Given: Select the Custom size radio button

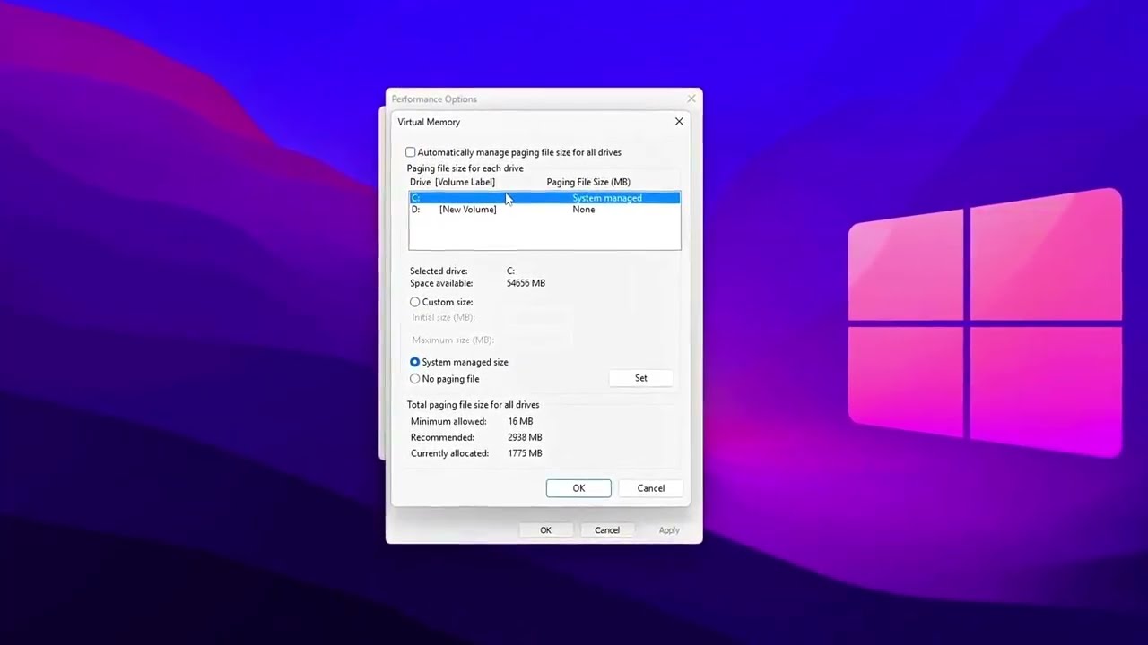Looking at the screenshot, I should [x=414, y=302].
